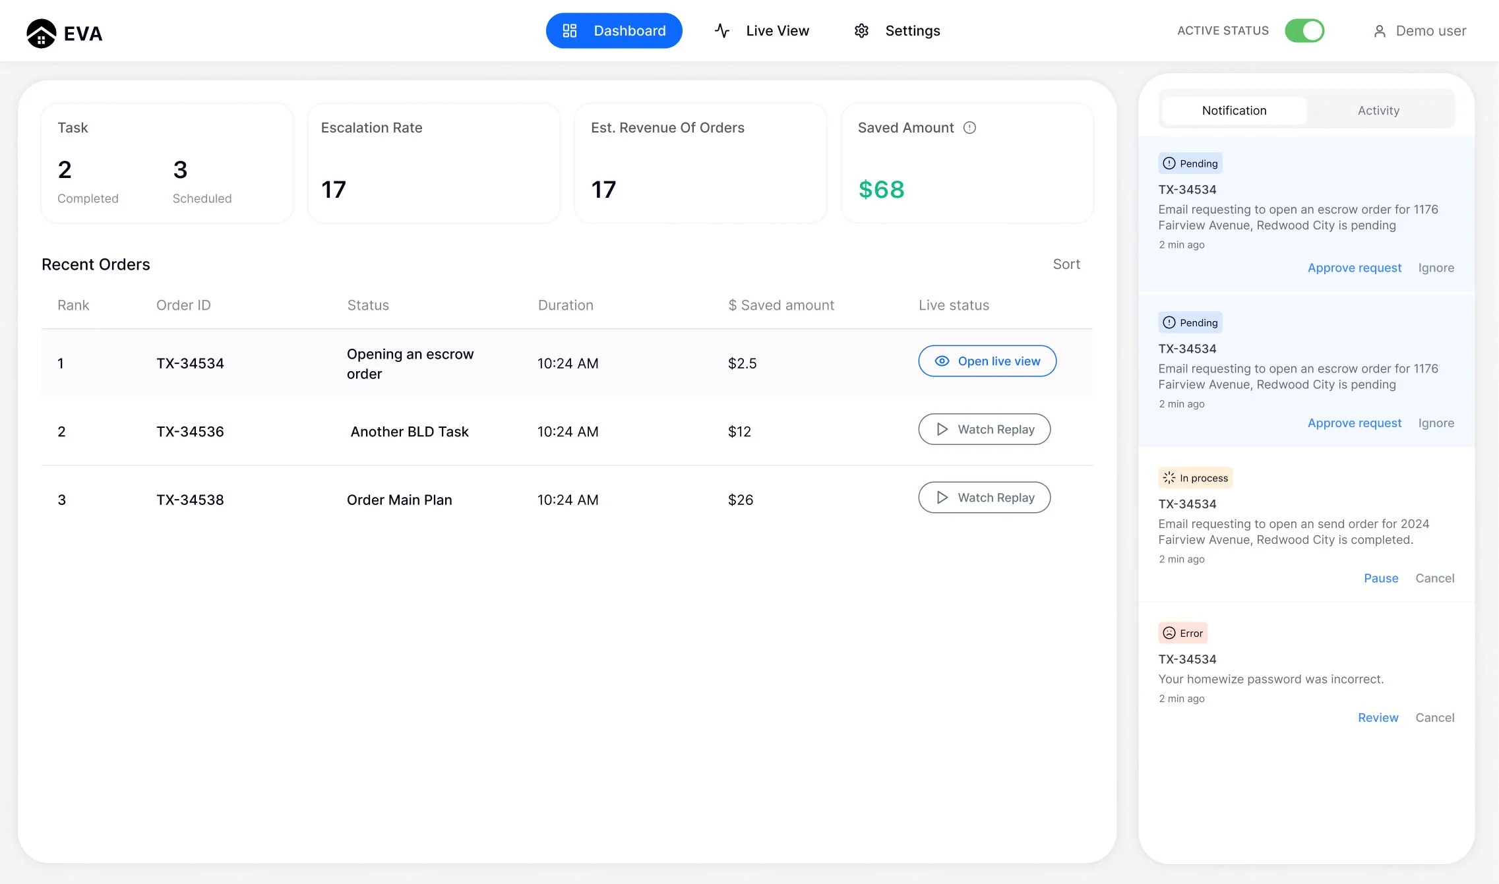Toggle the Active Status switch off

click(x=1304, y=31)
